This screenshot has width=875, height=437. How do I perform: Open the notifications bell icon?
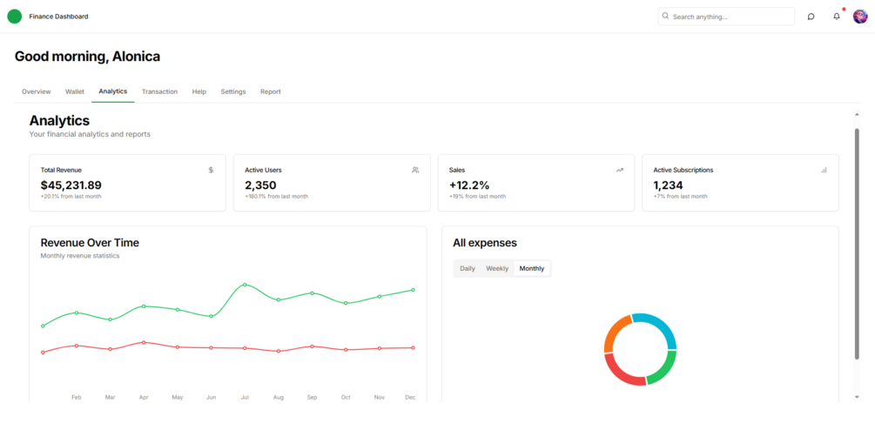click(x=837, y=17)
